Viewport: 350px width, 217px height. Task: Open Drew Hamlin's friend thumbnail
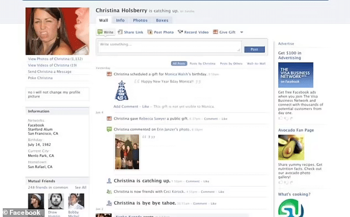point(56,201)
